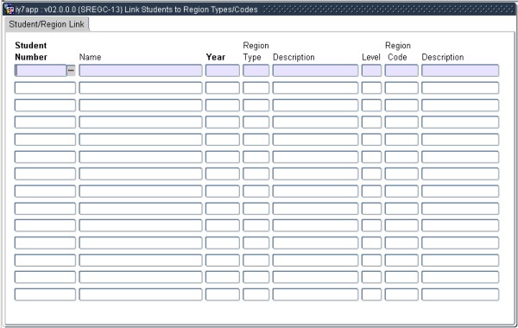Open the Student Number list-of-values ellipsis button

pyautogui.click(x=71, y=71)
